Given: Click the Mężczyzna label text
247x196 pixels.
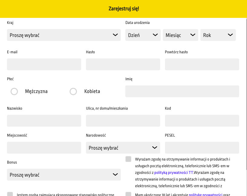Looking at the screenshot, I should (36, 91).
